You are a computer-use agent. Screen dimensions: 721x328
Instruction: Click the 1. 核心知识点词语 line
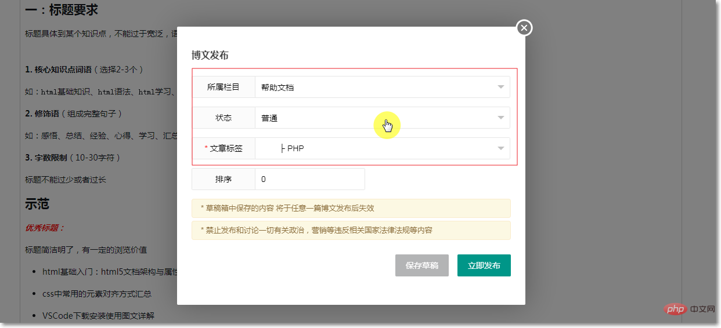tap(84, 70)
